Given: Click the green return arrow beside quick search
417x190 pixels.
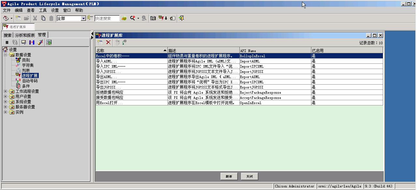Looking at the screenshot, I should (124, 18).
